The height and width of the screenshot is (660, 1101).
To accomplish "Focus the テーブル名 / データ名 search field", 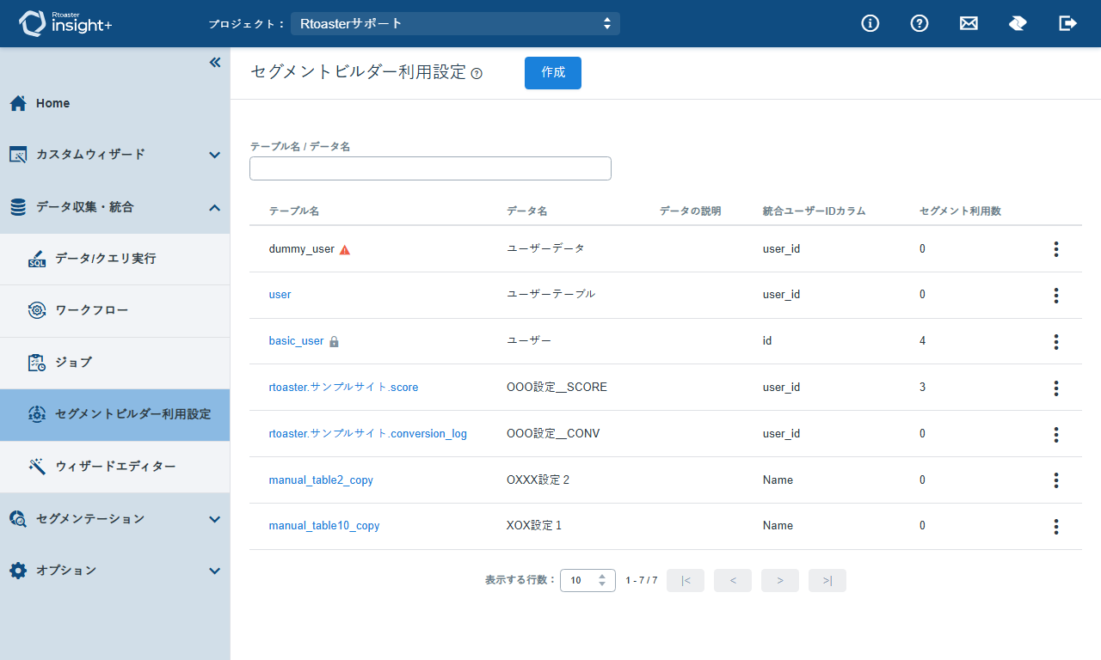I will (430, 168).
